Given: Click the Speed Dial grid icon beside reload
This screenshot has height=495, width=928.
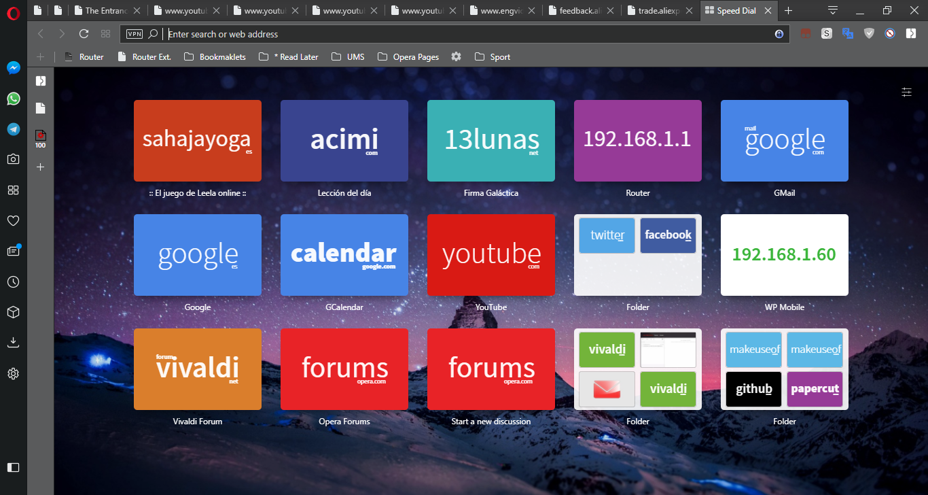Looking at the screenshot, I should tap(105, 34).
